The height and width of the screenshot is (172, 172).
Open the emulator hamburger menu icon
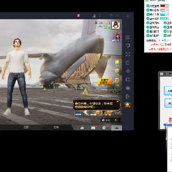coord(100,16)
